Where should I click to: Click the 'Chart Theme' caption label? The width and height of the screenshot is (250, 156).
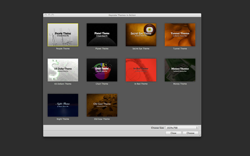(102, 84)
